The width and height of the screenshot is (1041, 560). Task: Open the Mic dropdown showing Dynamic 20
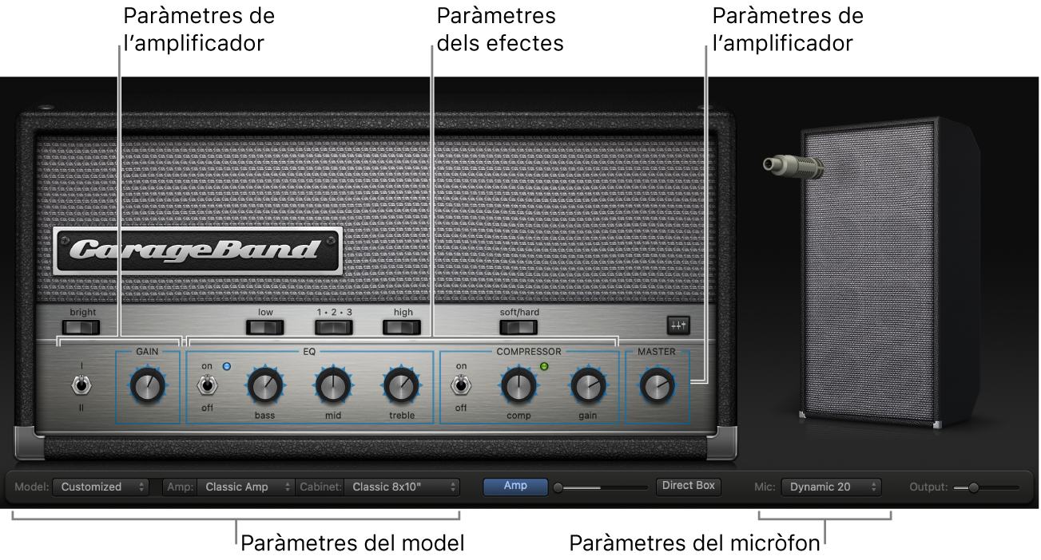[x=832, y=487]
